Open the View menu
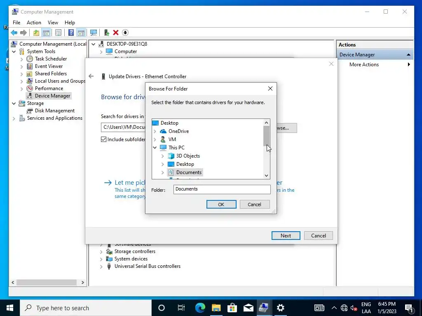Screen dimensions: 422x316 point(53,23)
